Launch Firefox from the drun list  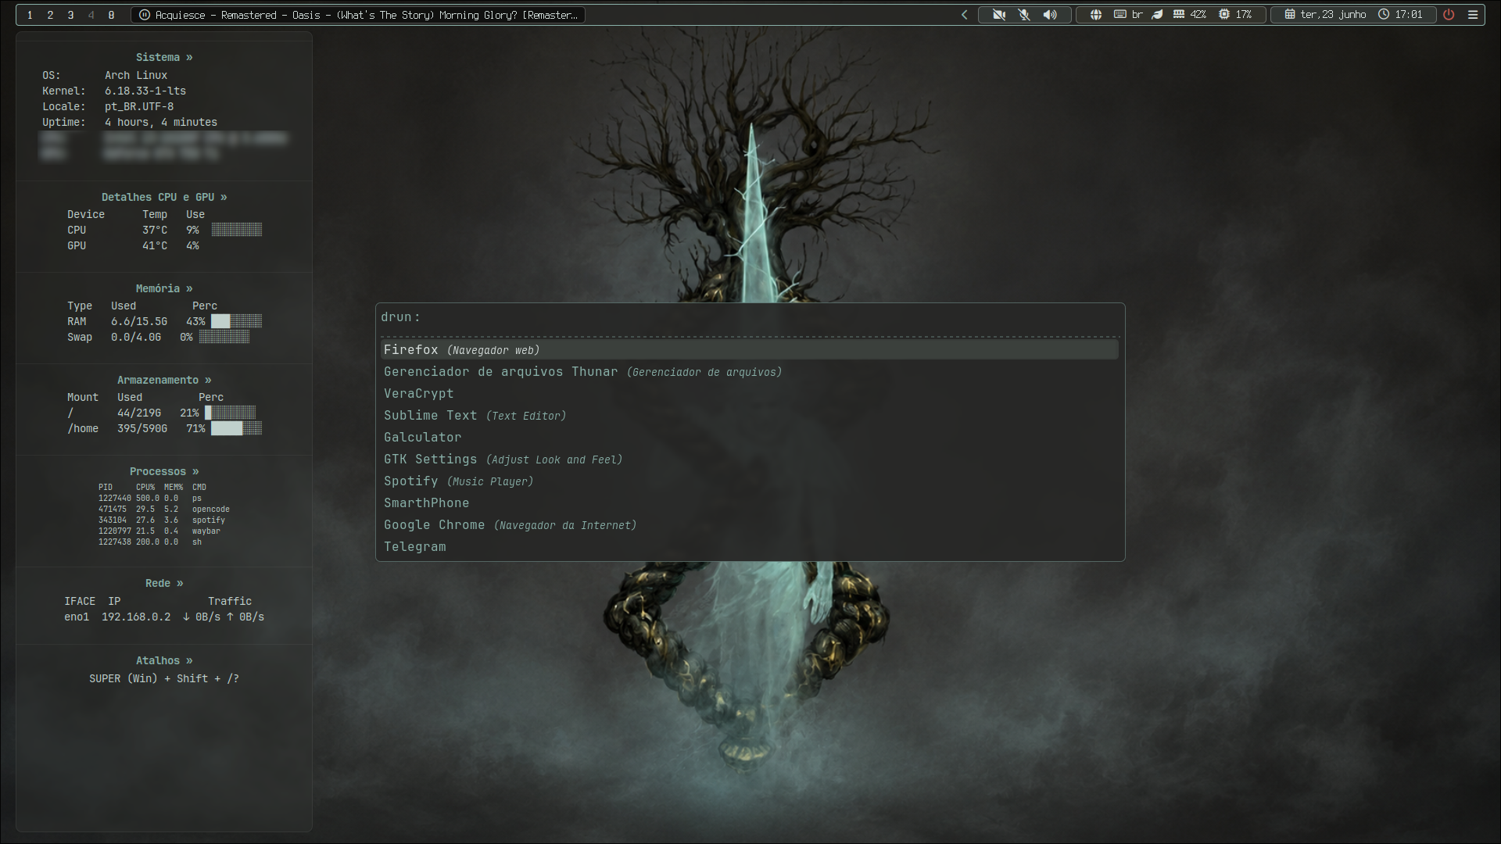pos(749,349)
